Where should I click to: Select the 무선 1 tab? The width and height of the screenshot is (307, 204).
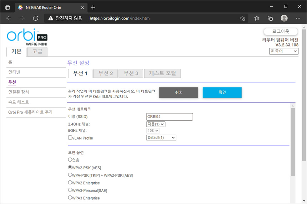(x=80, y=73)
